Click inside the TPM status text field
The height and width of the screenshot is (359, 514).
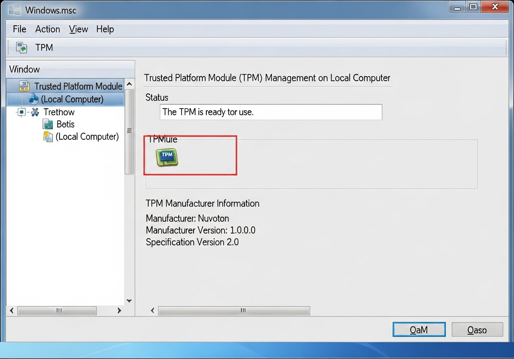coord(271,112)
